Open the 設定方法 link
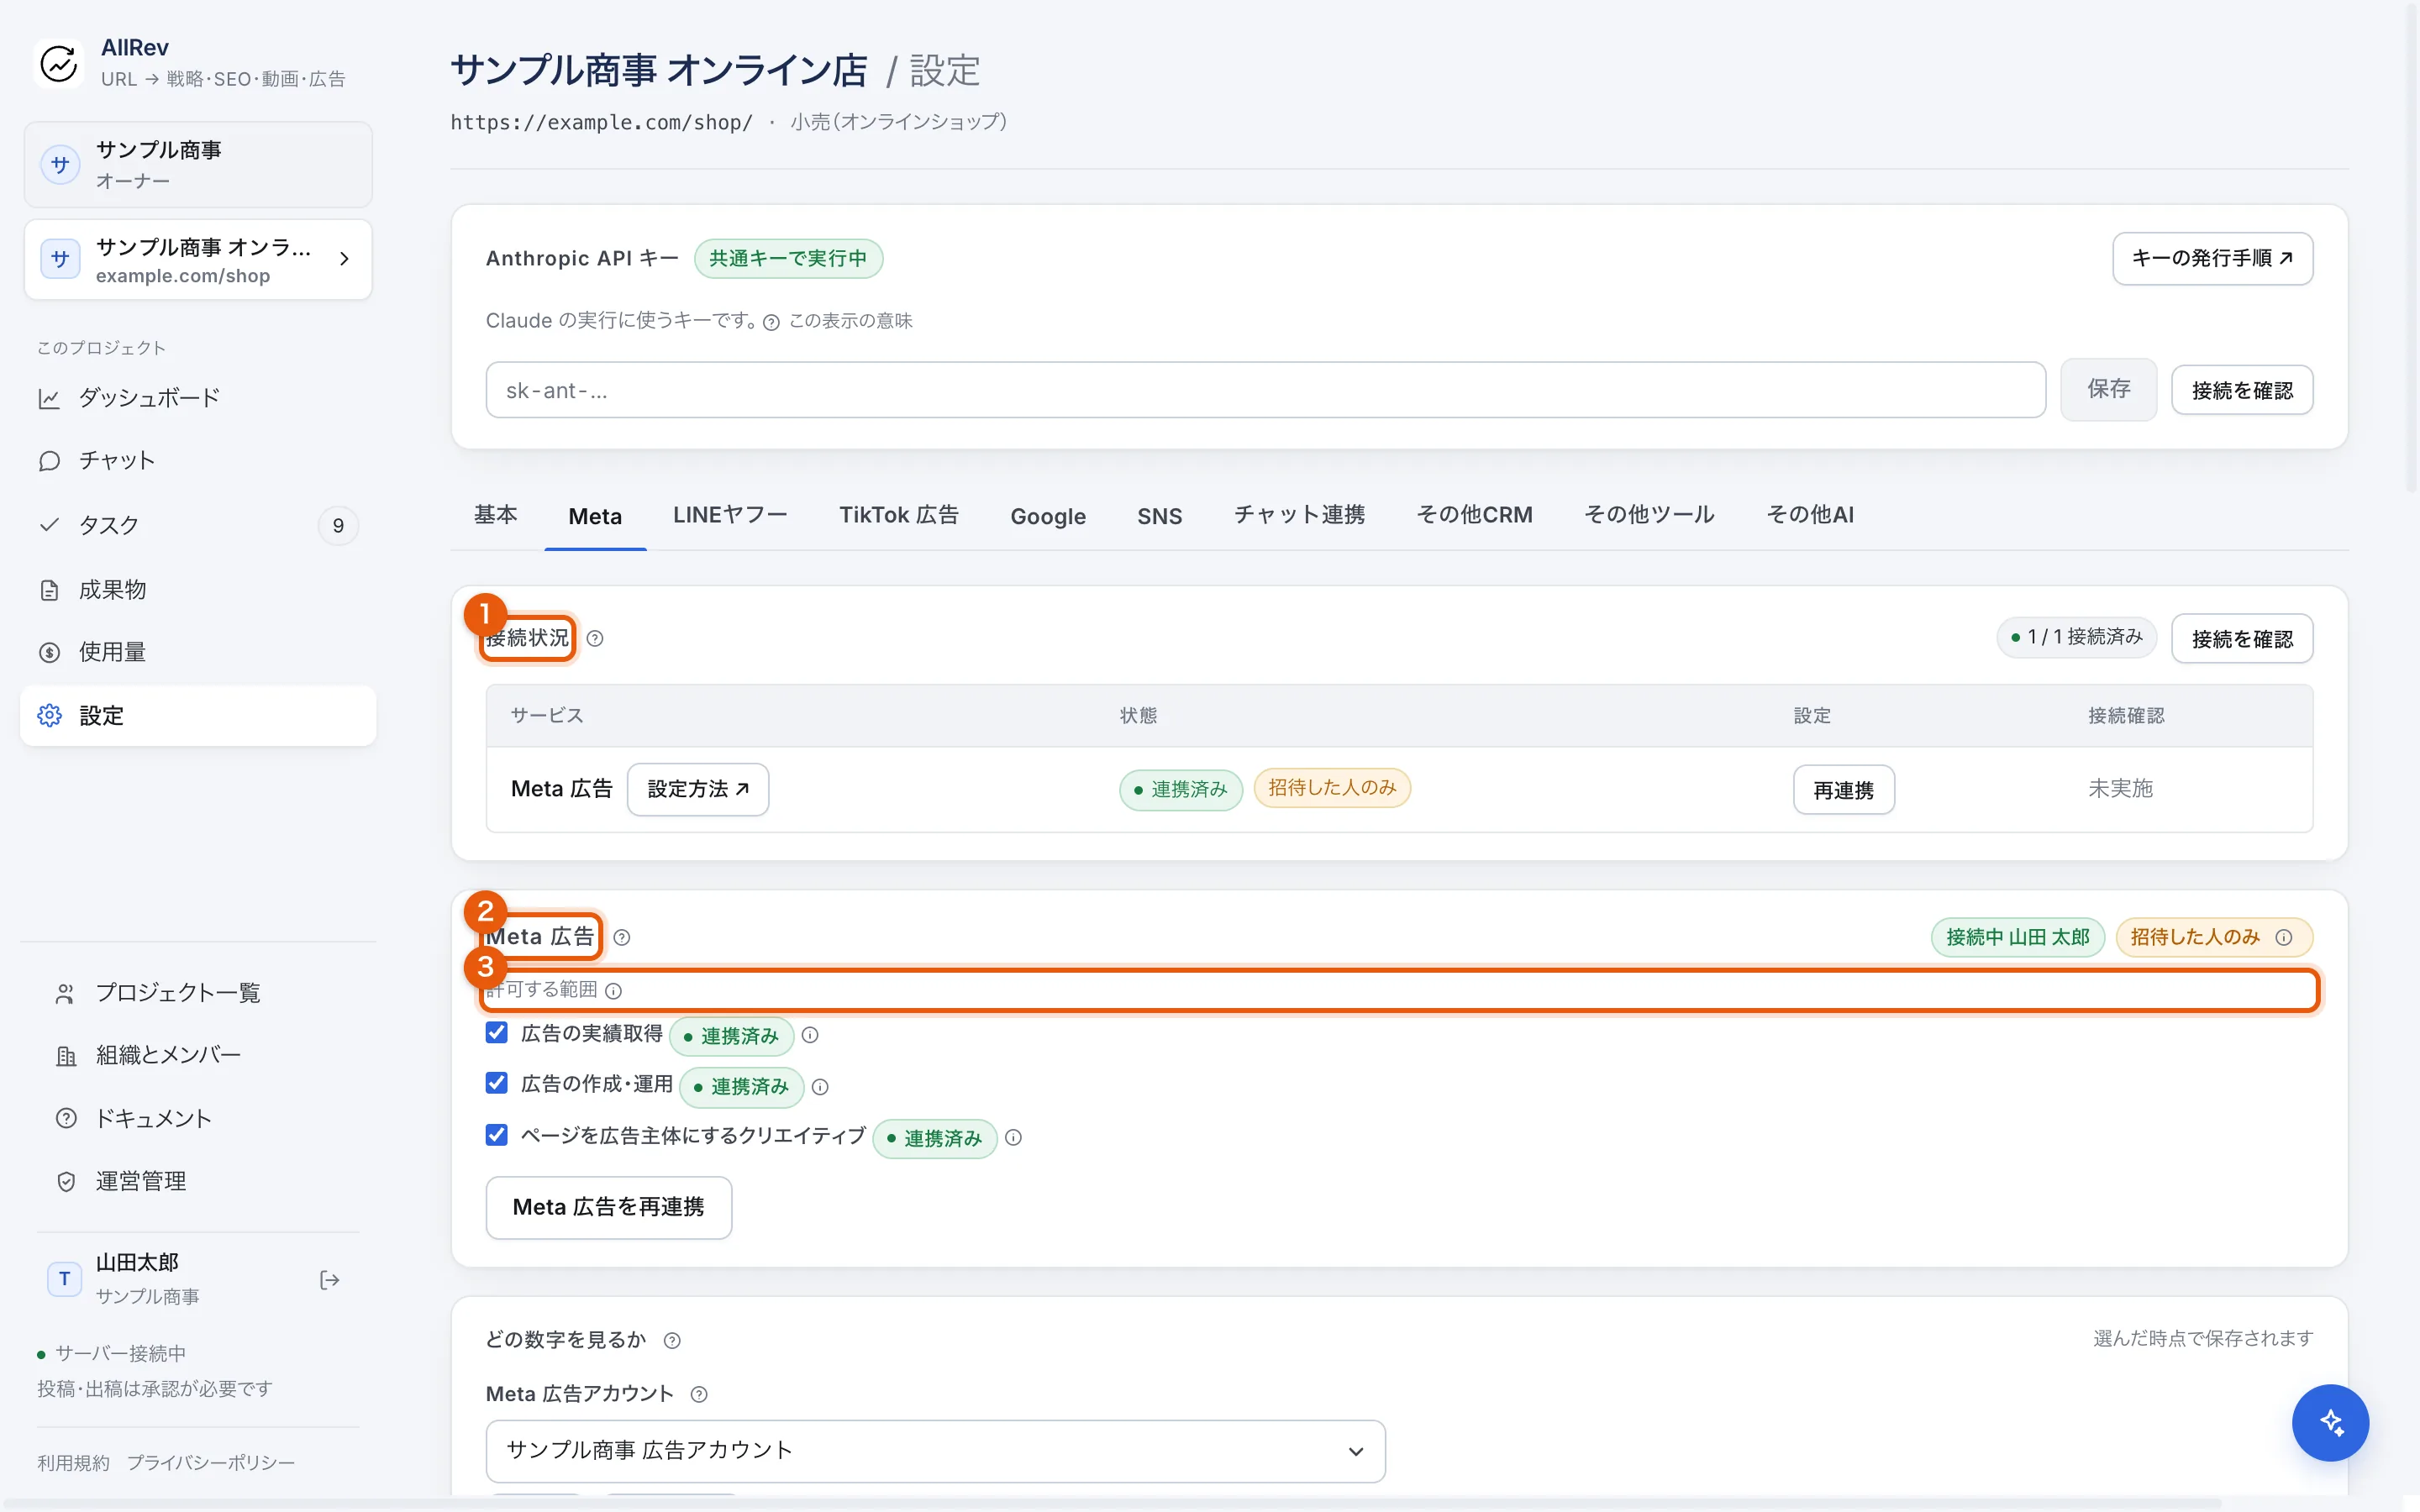The image size is (2420, 1512). click(x=698, y=789)
